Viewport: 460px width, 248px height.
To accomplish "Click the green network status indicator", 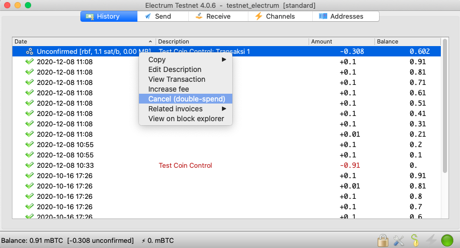I will (447, 241).
